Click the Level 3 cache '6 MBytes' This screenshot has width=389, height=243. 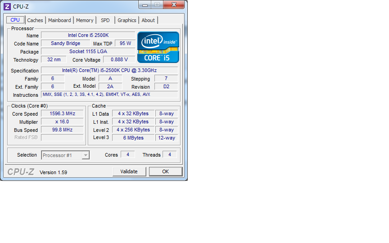(133, 138)
